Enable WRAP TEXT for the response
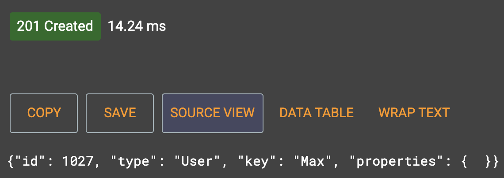 [414, 113]
